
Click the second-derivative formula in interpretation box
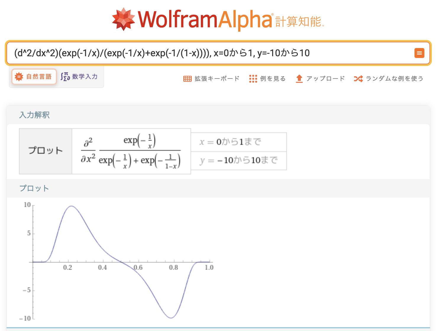pos(131,151)
